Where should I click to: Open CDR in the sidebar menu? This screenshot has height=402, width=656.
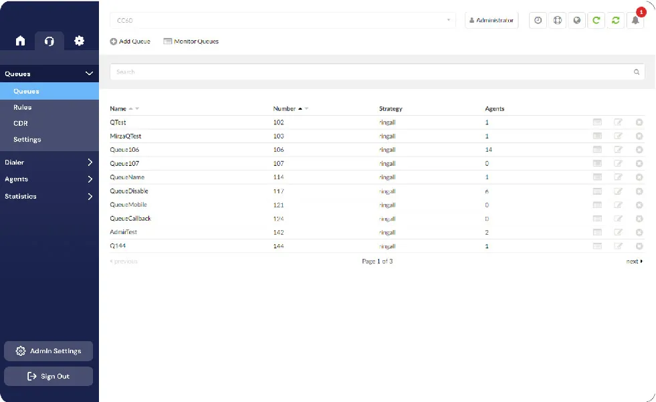[x=21, y=123]
